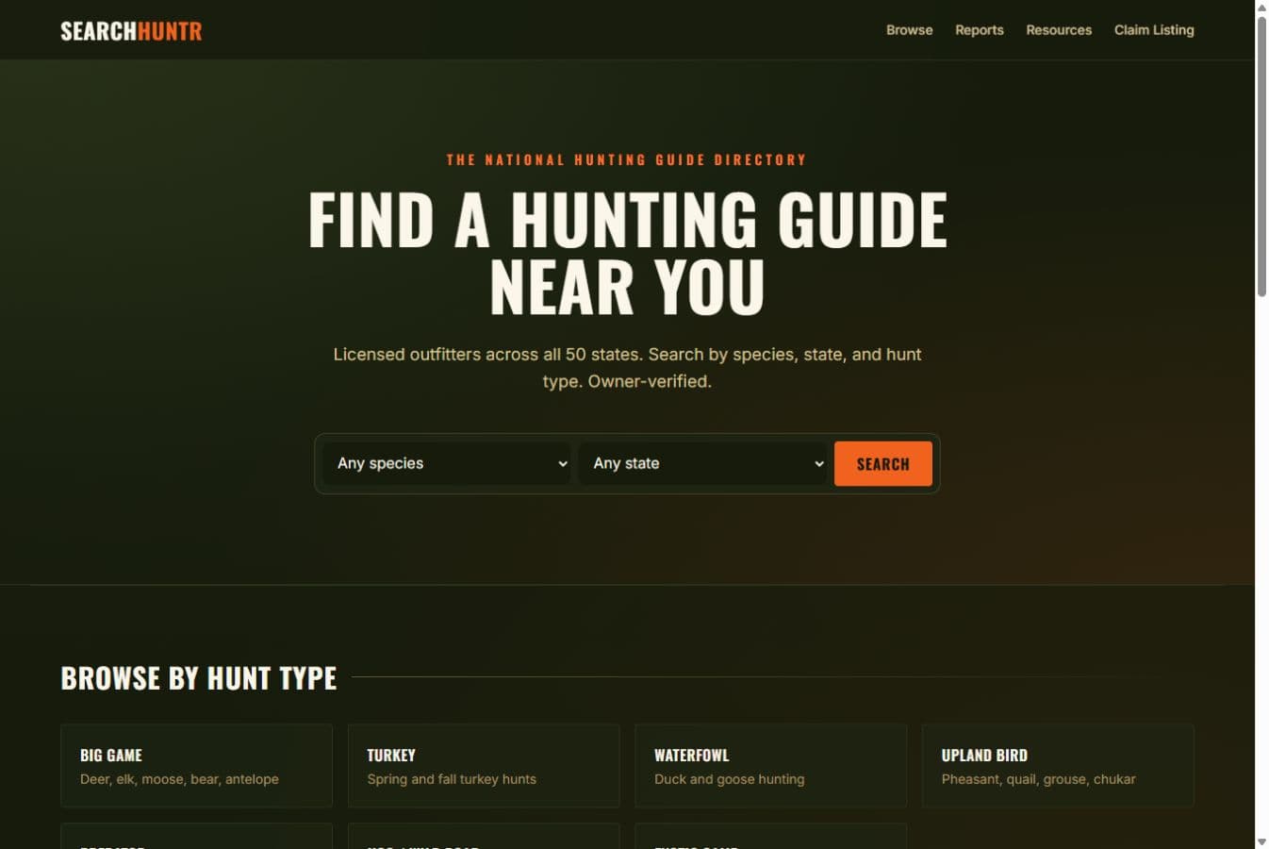Screen dimensions: 1269x849
Task: Click the Find a Hunting Guide headline
Action: [627, 253]
